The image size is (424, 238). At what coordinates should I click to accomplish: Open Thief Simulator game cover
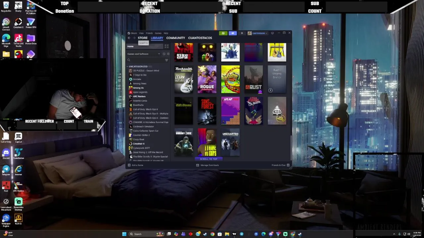click(x=277, y=111)
